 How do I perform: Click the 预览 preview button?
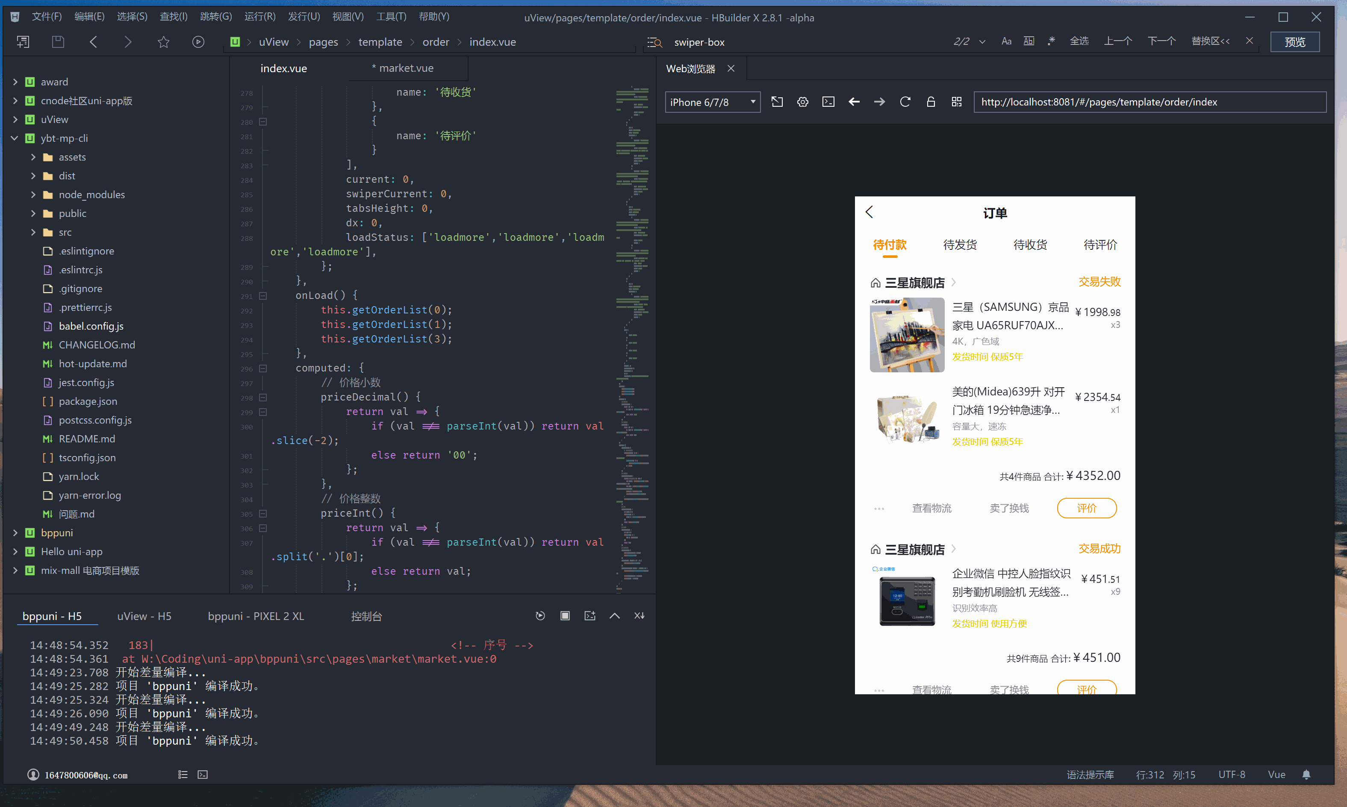(1295, 42)
